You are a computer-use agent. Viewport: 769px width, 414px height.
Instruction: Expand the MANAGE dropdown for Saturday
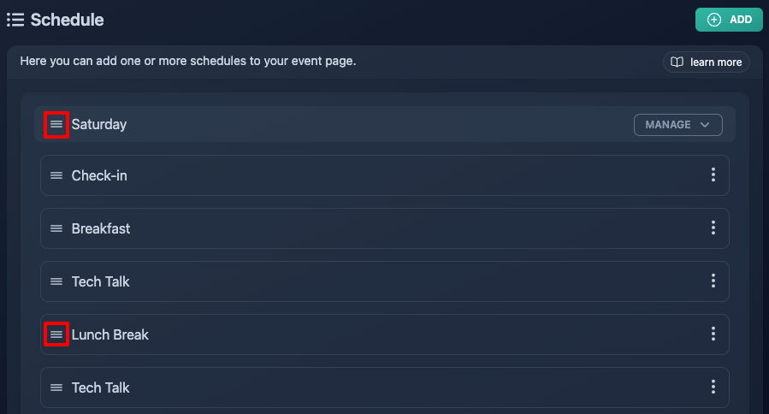point(677,125)
